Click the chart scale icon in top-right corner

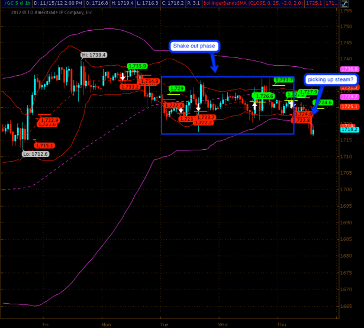tap(344, 5)
